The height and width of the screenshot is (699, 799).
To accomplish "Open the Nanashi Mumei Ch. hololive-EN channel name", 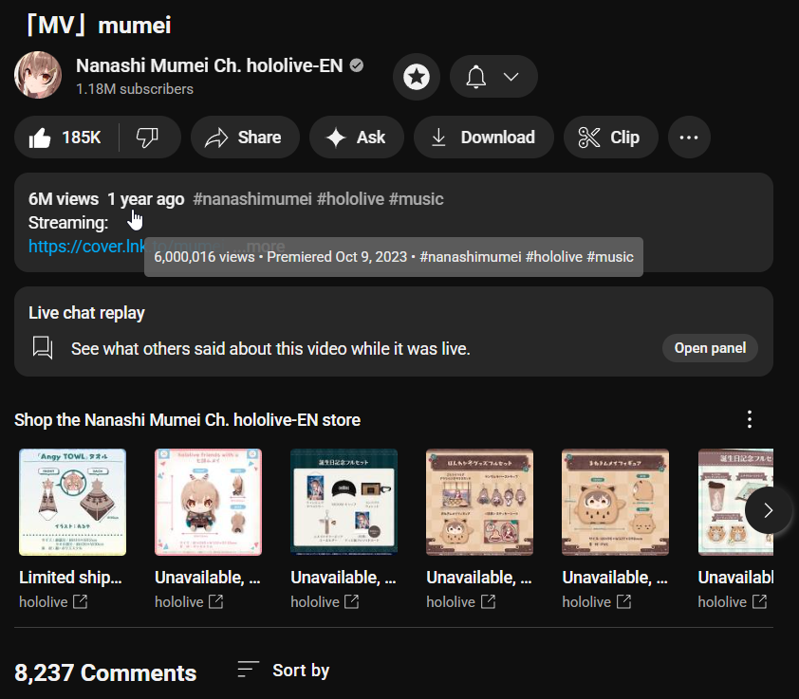I will (210, 65).
